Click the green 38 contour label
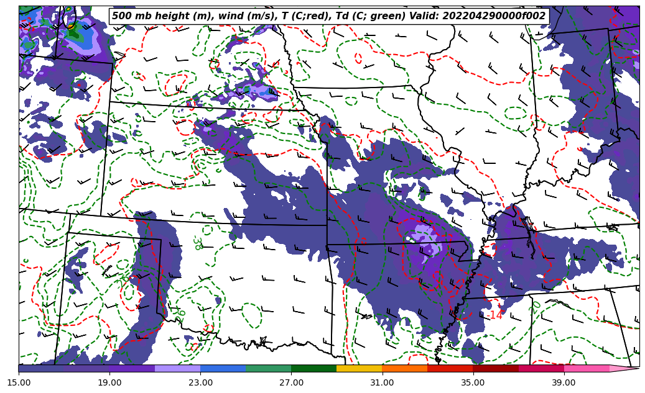645x393 pixels. (198, 243)
